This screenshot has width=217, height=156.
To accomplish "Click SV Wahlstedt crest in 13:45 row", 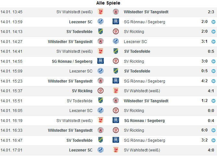I will [101, 12].
